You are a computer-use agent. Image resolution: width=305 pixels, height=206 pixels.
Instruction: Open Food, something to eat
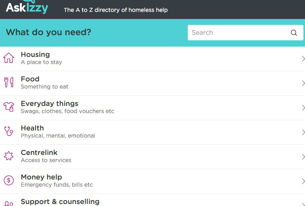(152, 83)
